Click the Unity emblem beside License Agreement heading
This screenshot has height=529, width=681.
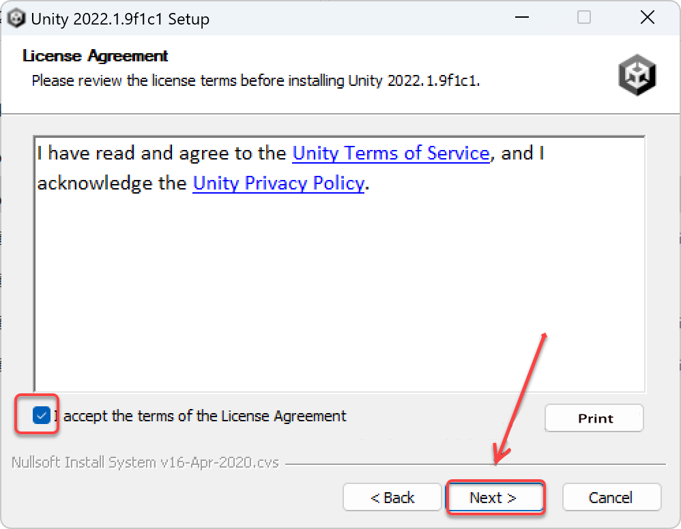tap(637, 75)
